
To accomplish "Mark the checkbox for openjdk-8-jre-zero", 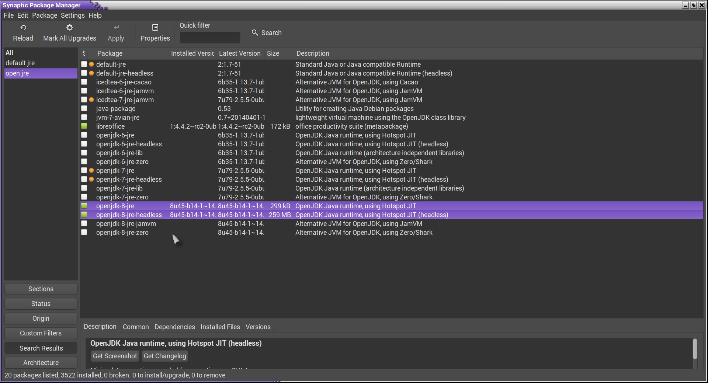I will click(84, 233).
